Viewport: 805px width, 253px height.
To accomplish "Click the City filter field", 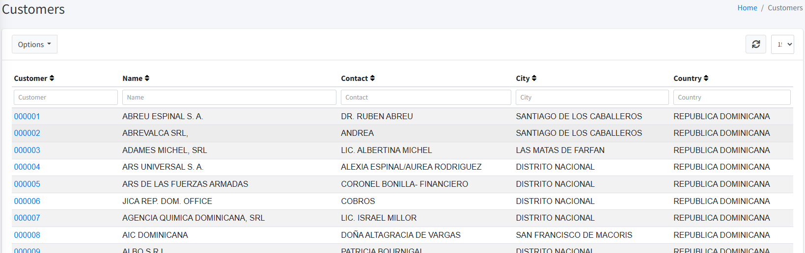I will click(x=592, y=97).
